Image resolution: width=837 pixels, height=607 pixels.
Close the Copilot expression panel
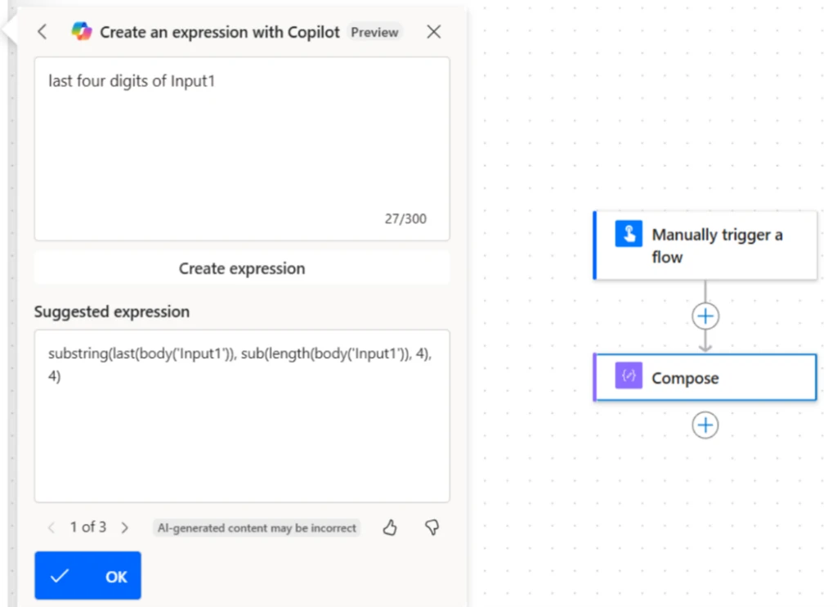(434, 32)
